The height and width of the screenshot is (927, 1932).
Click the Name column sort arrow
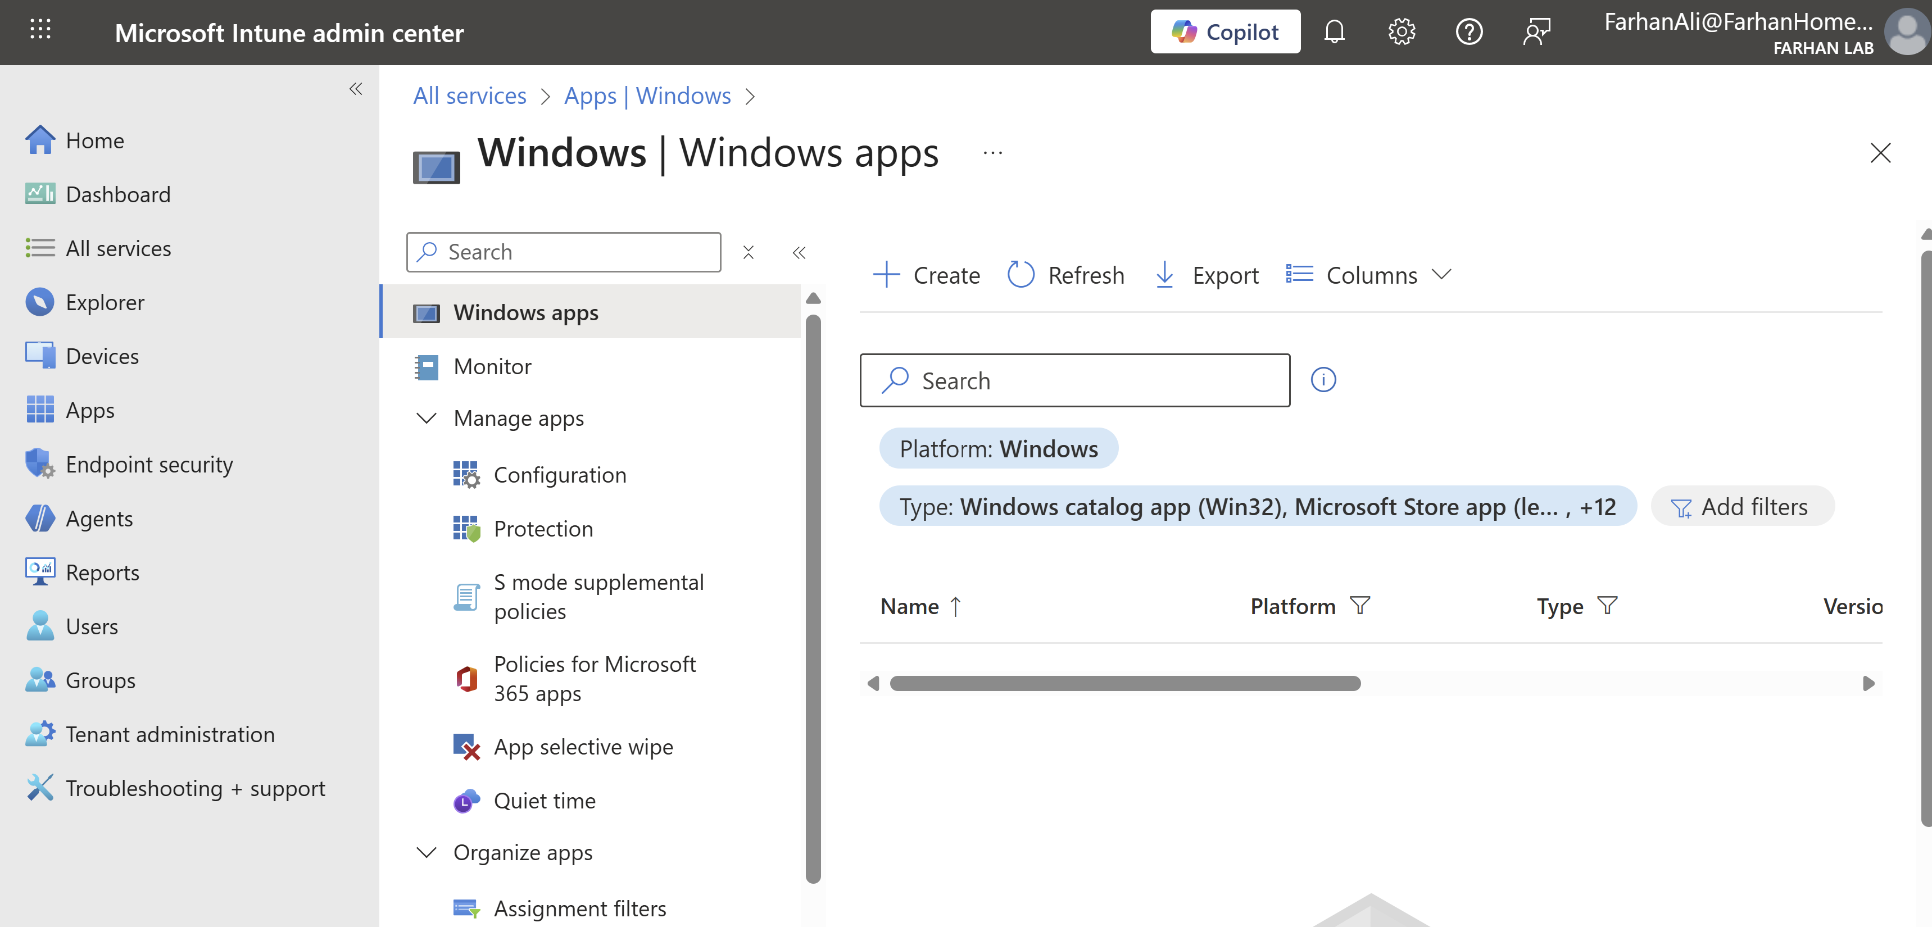pyautogui.click(x=955, y=606)
